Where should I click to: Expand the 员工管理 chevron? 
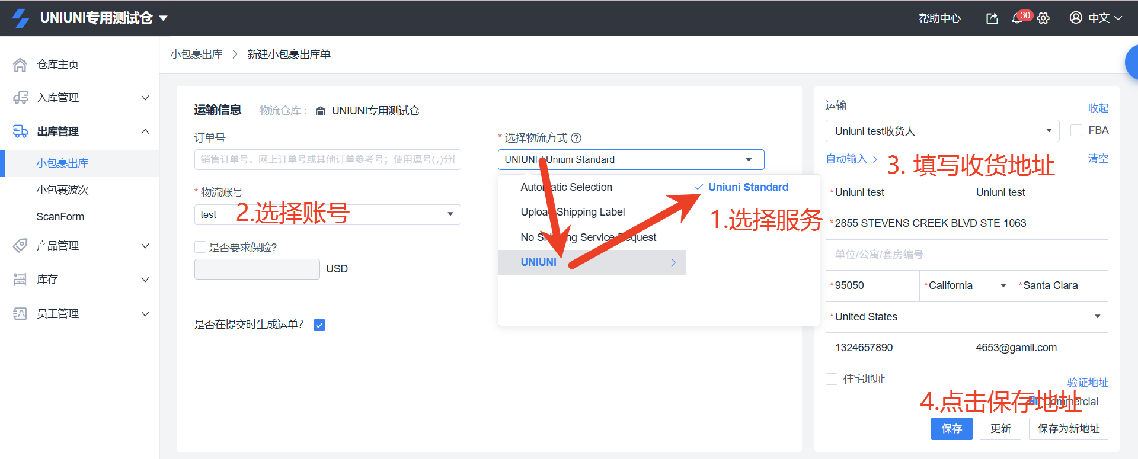coord(145,314)
